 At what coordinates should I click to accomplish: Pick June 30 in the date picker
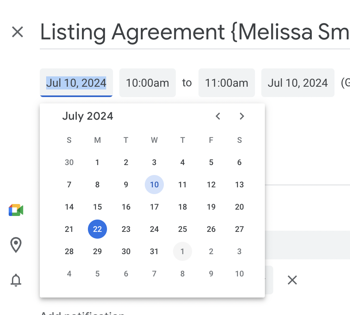click(69, 162)
